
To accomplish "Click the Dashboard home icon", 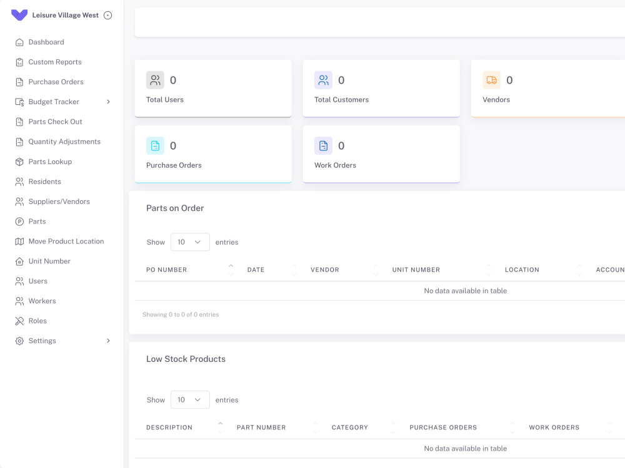I will (x=19, y=42).
